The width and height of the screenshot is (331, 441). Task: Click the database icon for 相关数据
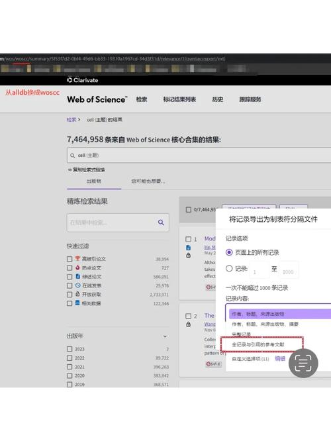coord(77,303)
